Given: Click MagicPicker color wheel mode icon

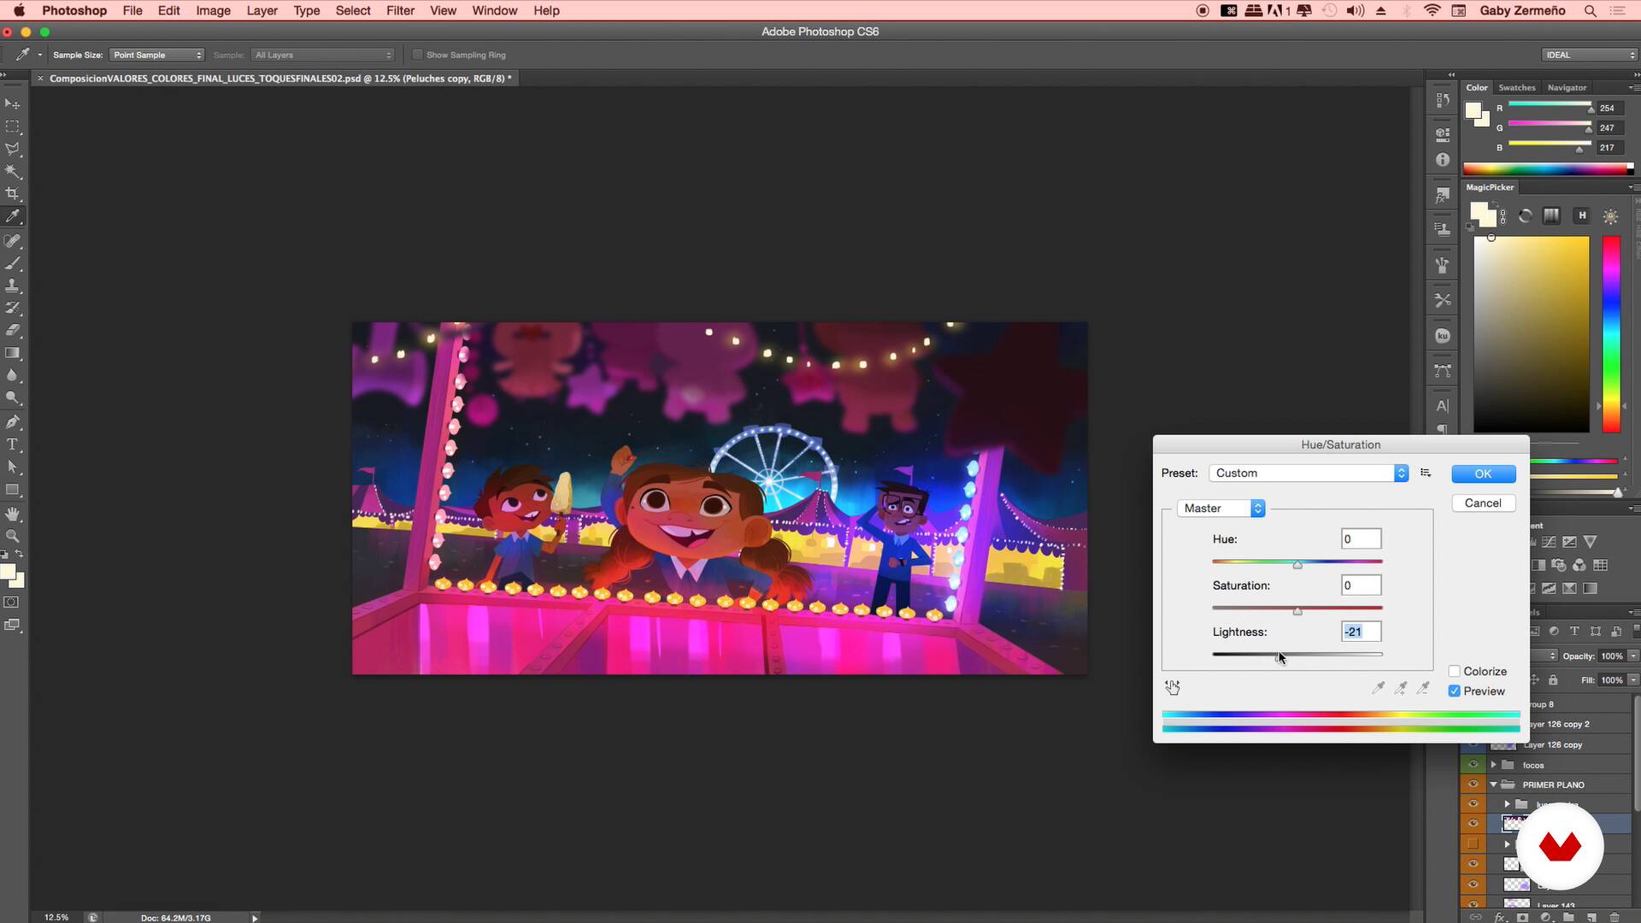Looking at the screenshot, I should coord(1526,216).
